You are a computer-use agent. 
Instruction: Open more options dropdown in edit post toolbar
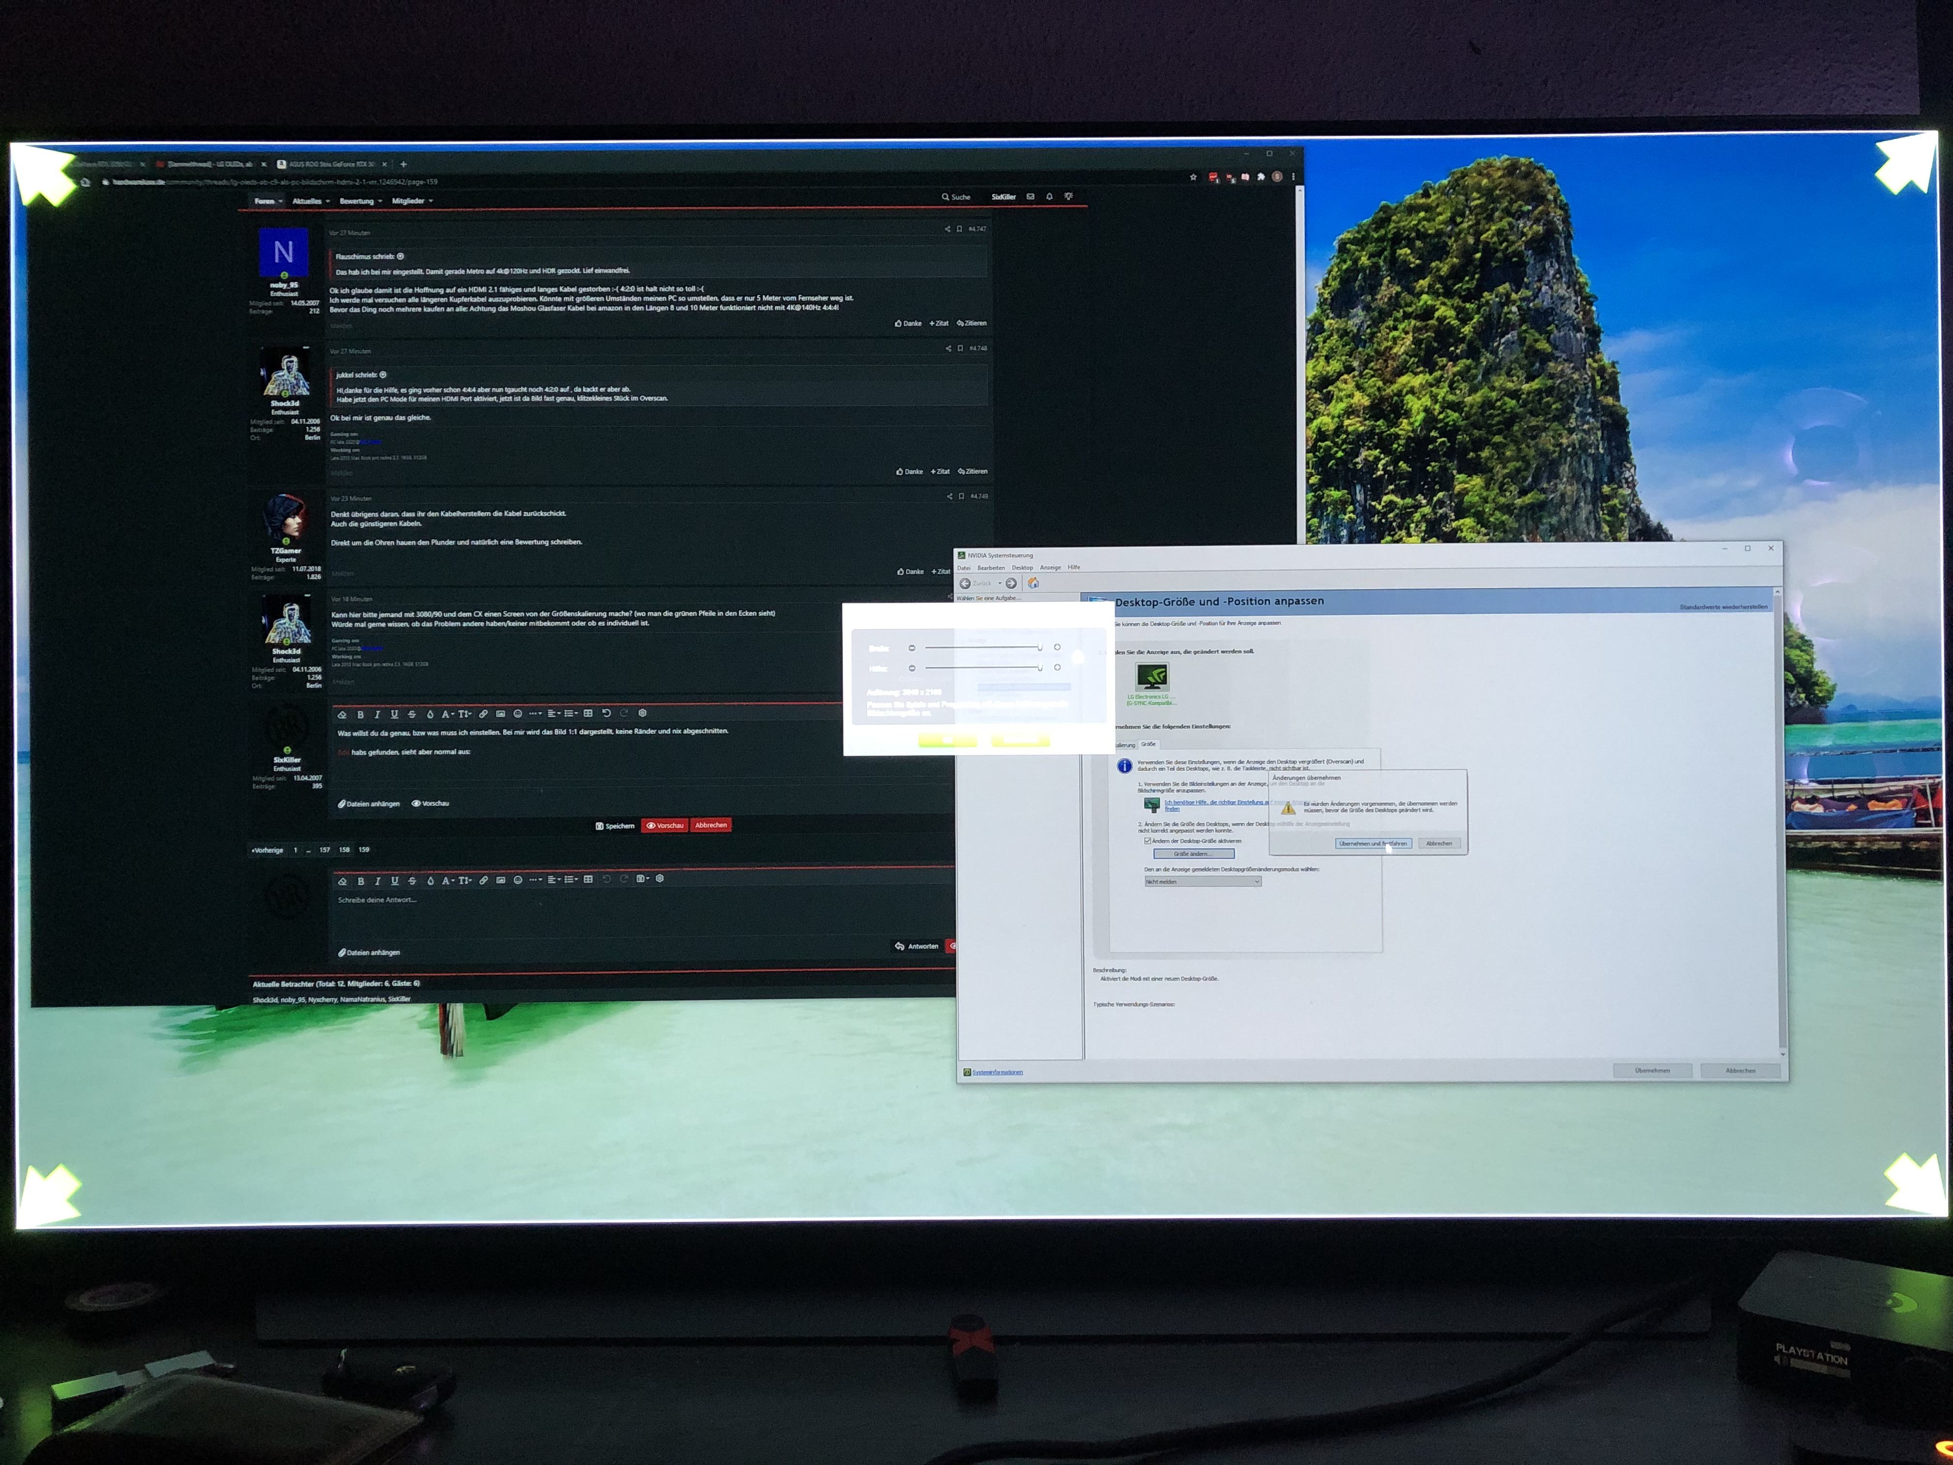535,714
